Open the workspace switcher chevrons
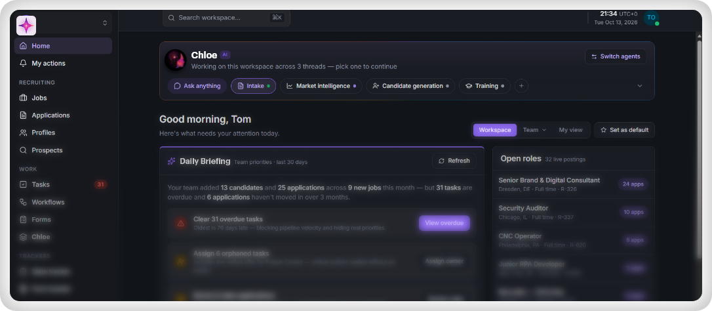The width and height of the screenshot is (712, 311). point(105,23)
